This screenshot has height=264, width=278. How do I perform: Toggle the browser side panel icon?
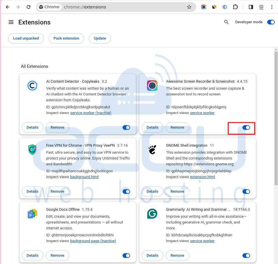tap(251, 7)
